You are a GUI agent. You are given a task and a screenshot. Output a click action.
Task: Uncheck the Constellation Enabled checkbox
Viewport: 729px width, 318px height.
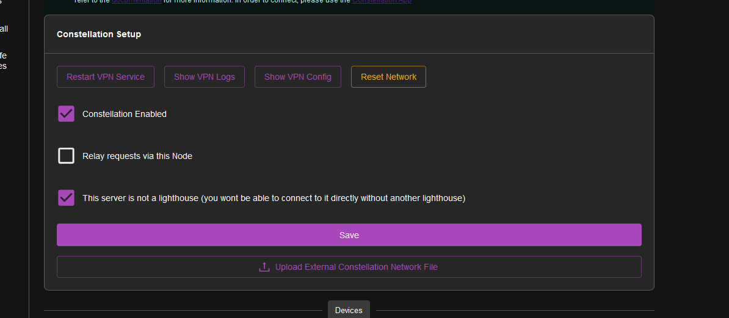pos(67,113)
